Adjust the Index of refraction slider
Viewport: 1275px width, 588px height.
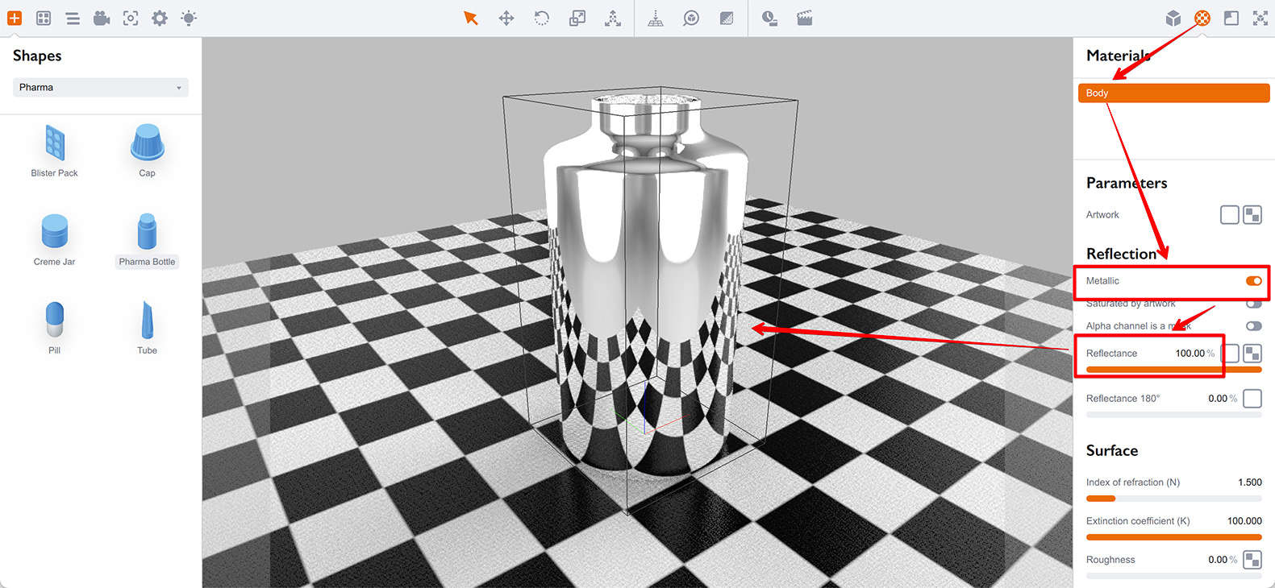[x=1102, y=499]
